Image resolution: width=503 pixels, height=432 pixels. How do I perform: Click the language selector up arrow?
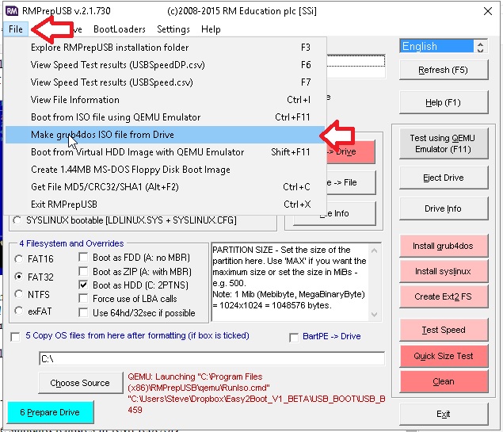[x=480, y=44]
